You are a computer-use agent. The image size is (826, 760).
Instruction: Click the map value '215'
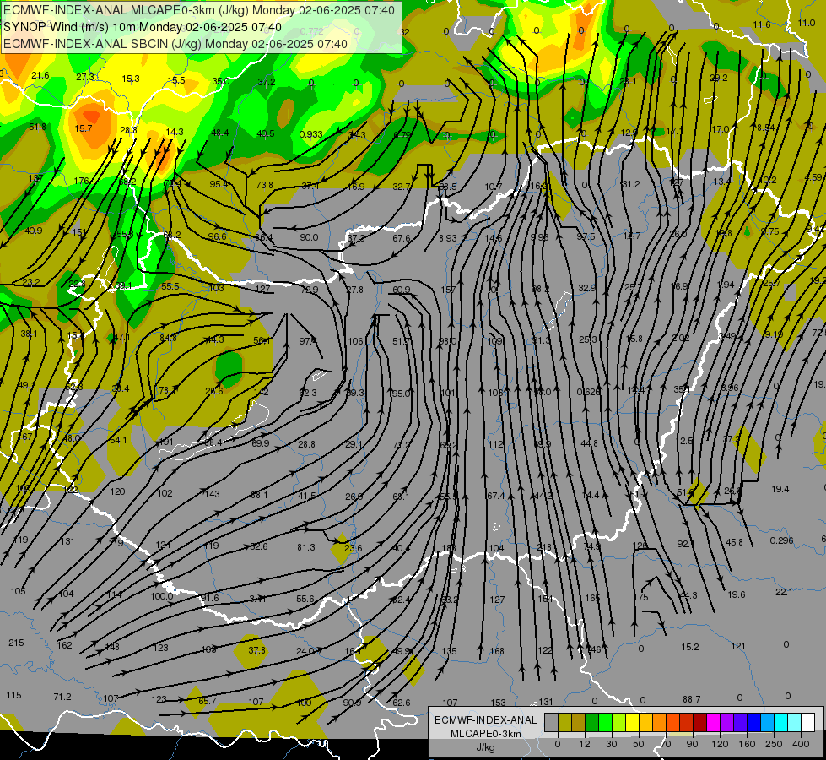[x=16, y=643]
